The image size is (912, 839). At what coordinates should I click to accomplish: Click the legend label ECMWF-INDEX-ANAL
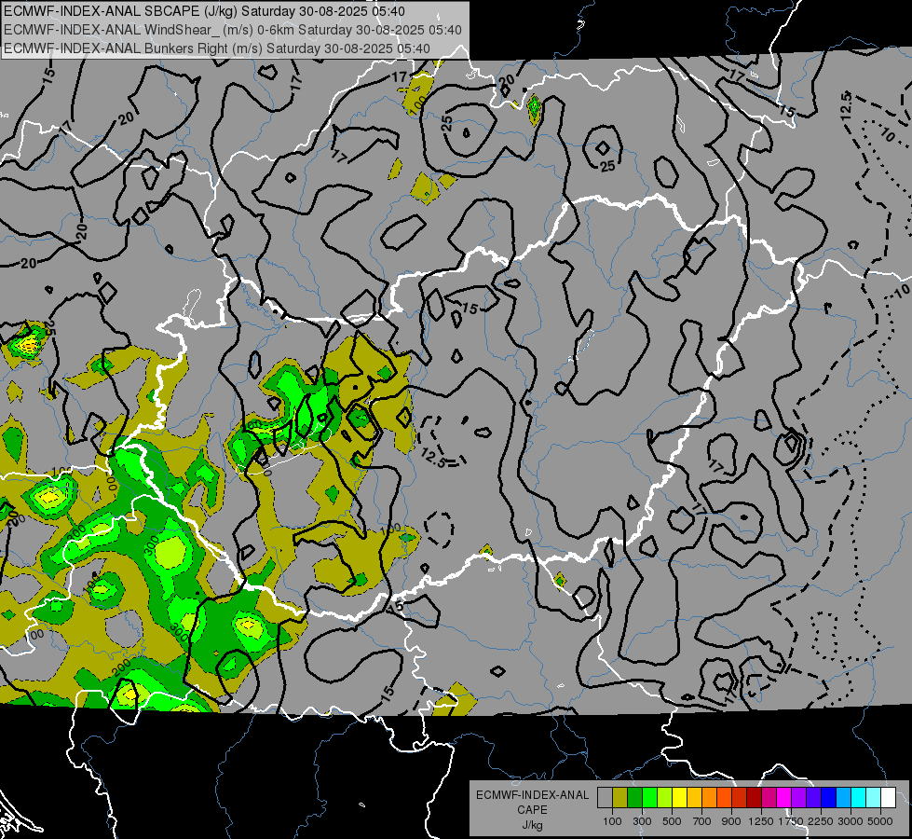pyautogui.click(x=532, y=795)
